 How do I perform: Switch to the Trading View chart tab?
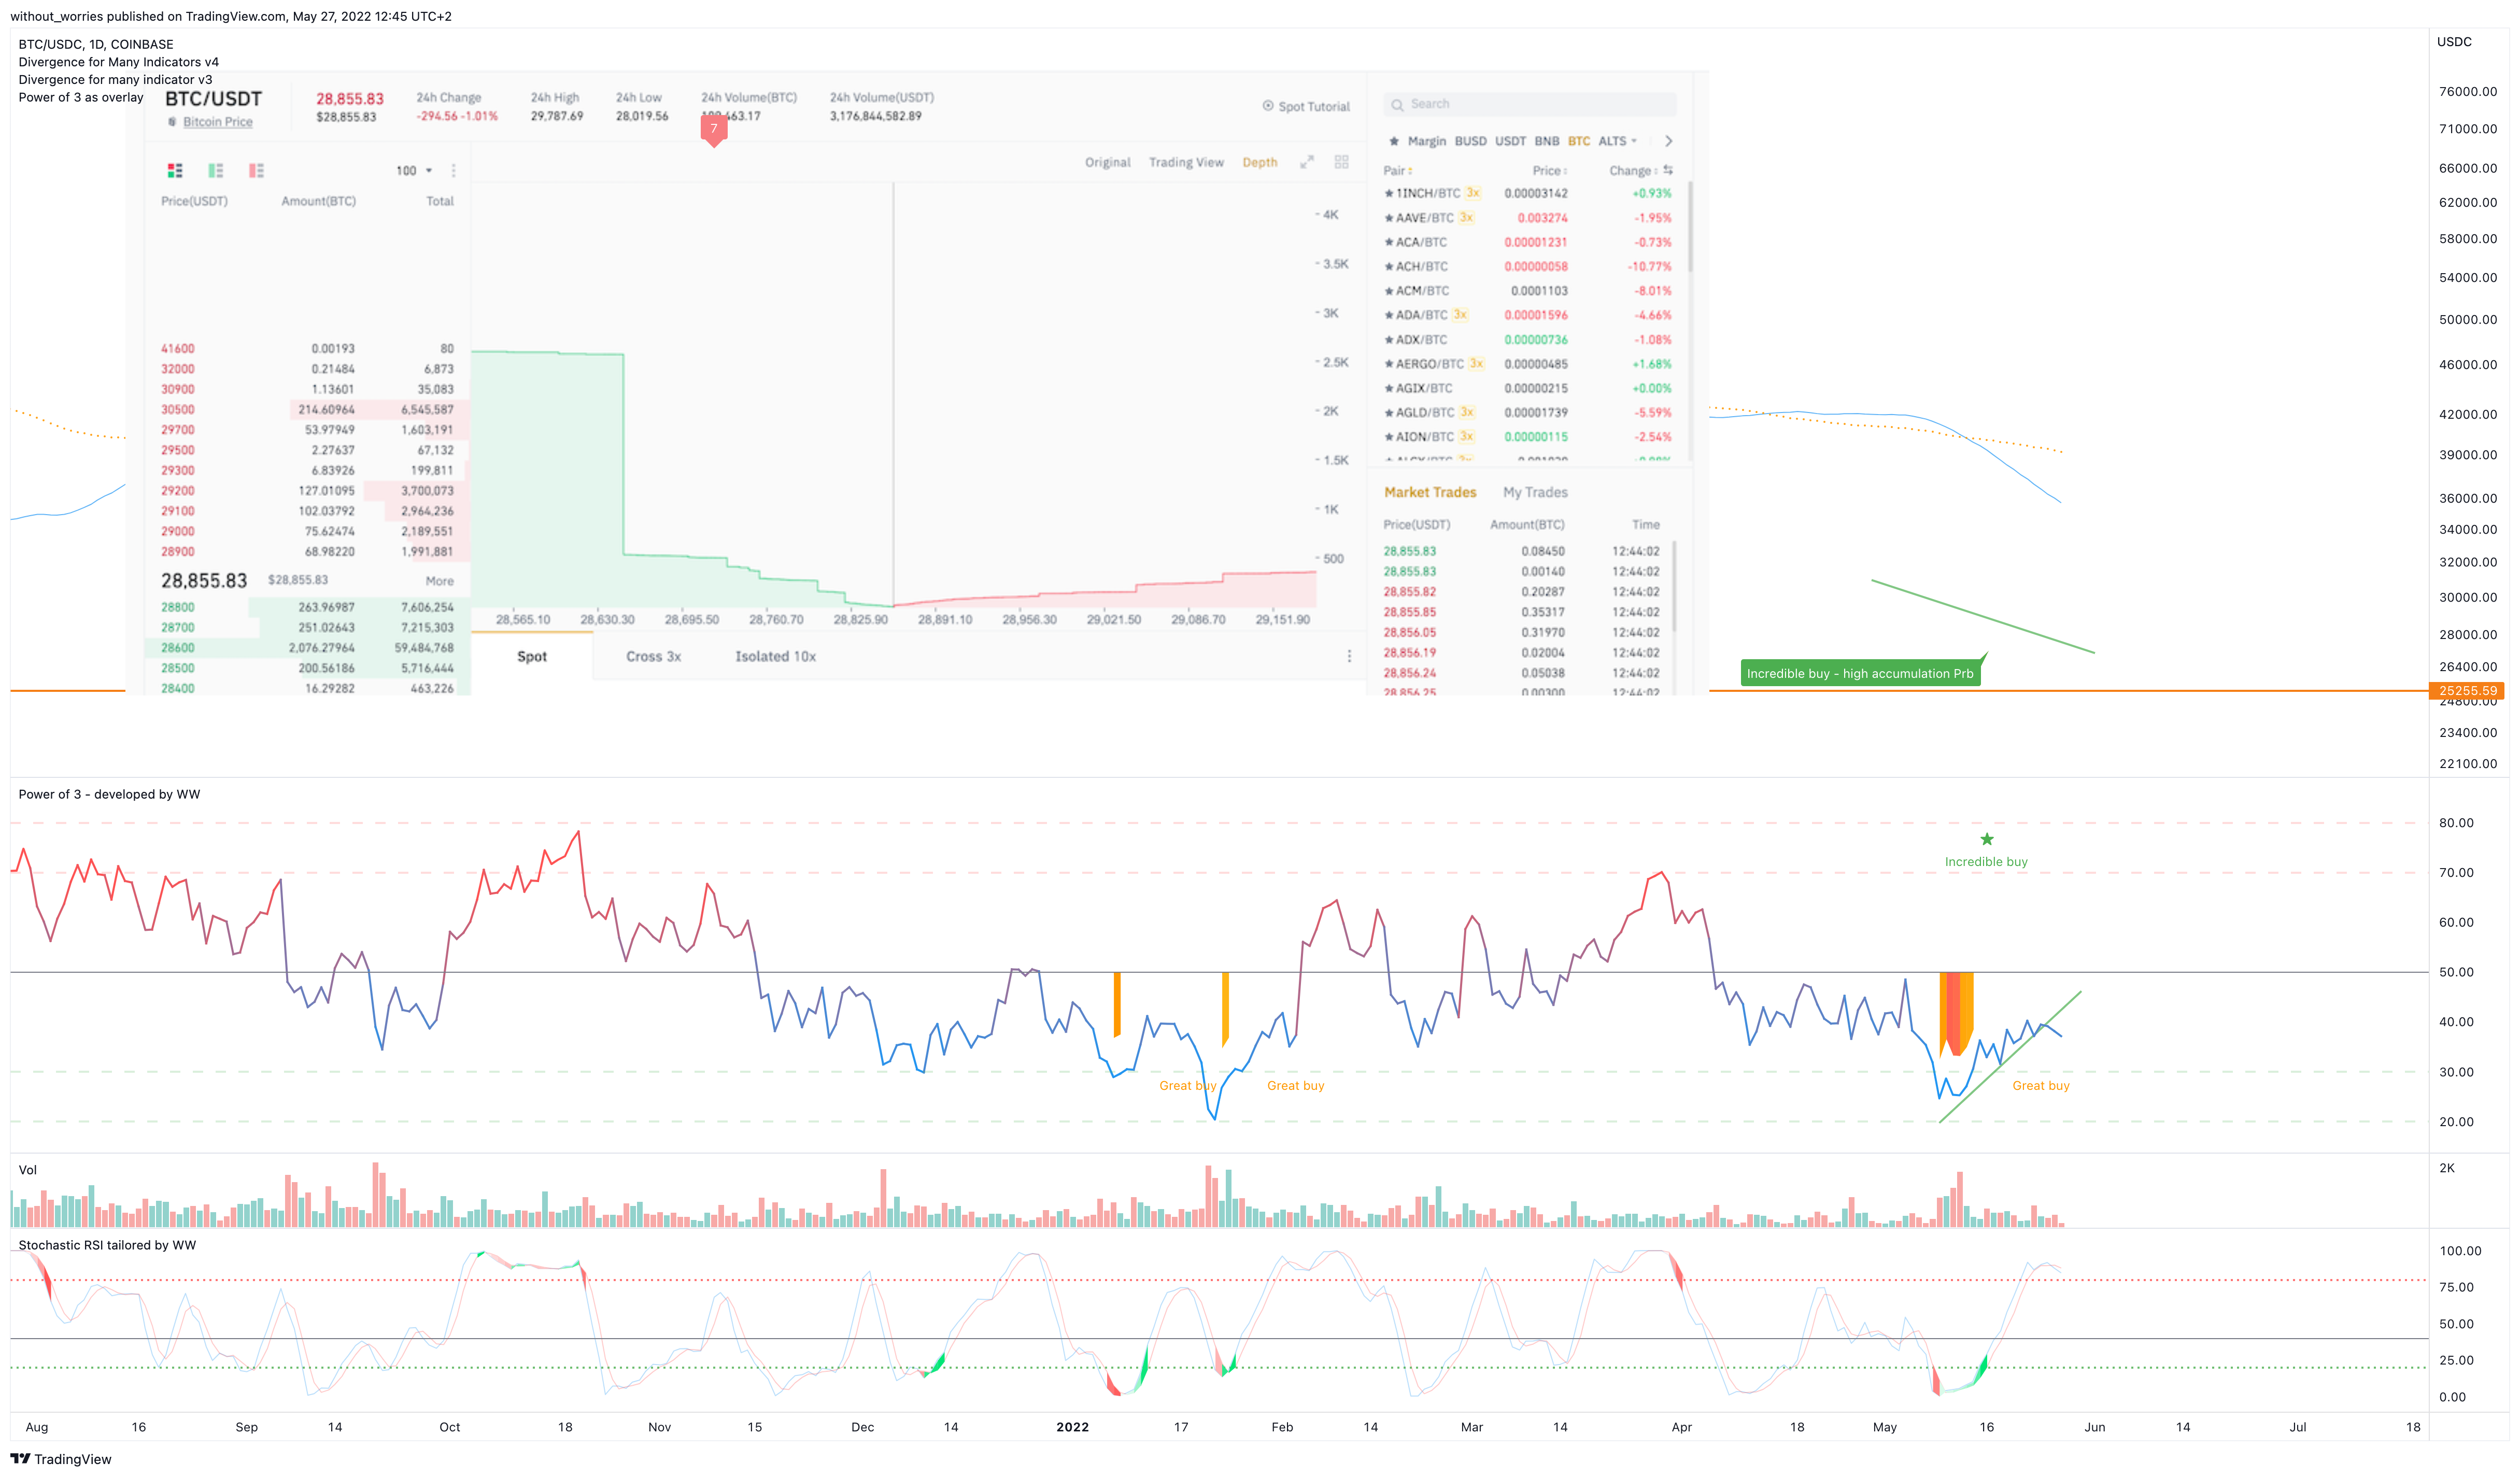click(x=1186, y=162)
